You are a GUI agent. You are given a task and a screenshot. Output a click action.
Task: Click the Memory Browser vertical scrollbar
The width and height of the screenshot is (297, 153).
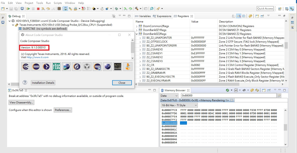pyautogui.click(x=286, y=127)
